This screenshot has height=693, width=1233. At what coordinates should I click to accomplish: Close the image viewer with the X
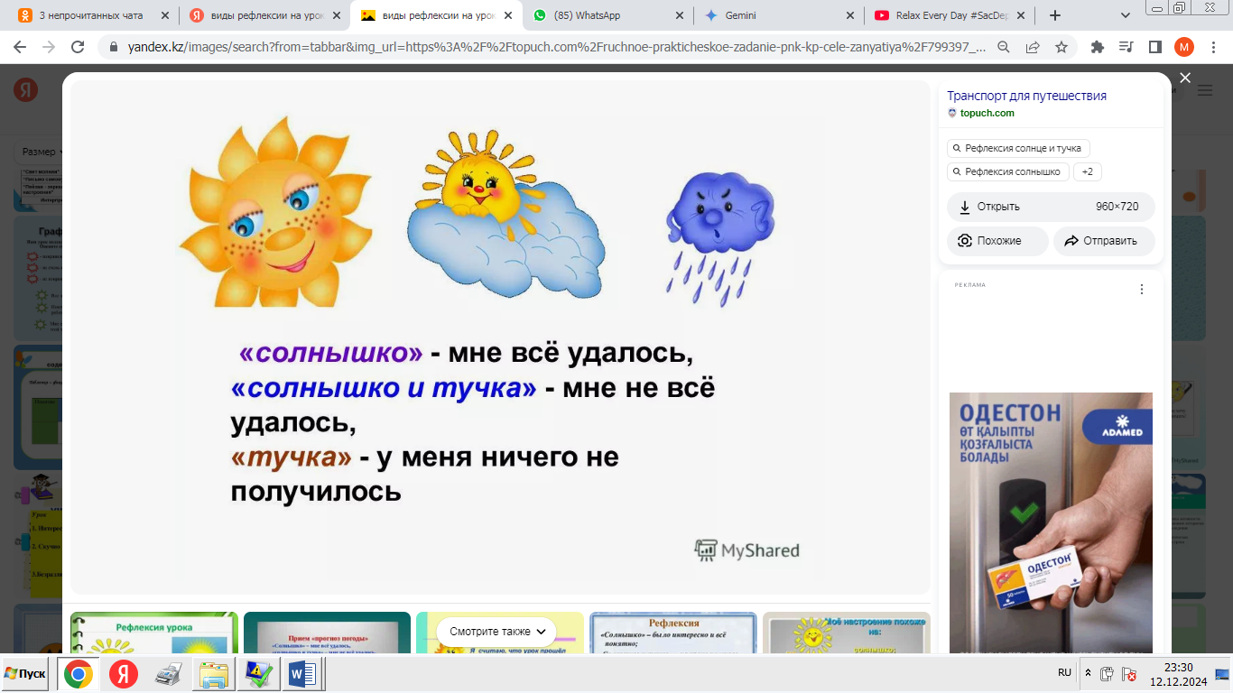[x=1185, y=79]
